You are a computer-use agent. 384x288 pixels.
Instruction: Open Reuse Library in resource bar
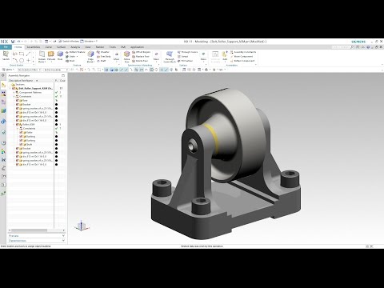coord(3,110)
